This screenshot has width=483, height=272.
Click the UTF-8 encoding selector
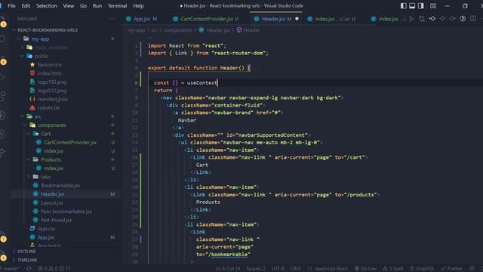(x=278, y=269)
